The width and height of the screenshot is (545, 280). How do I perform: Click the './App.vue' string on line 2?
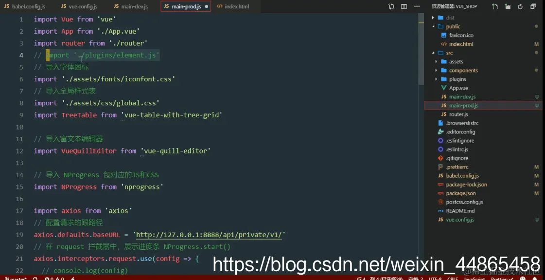coord(119,31)
